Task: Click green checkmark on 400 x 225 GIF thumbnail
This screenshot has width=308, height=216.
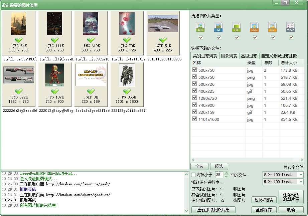Action: coord(163,40)
